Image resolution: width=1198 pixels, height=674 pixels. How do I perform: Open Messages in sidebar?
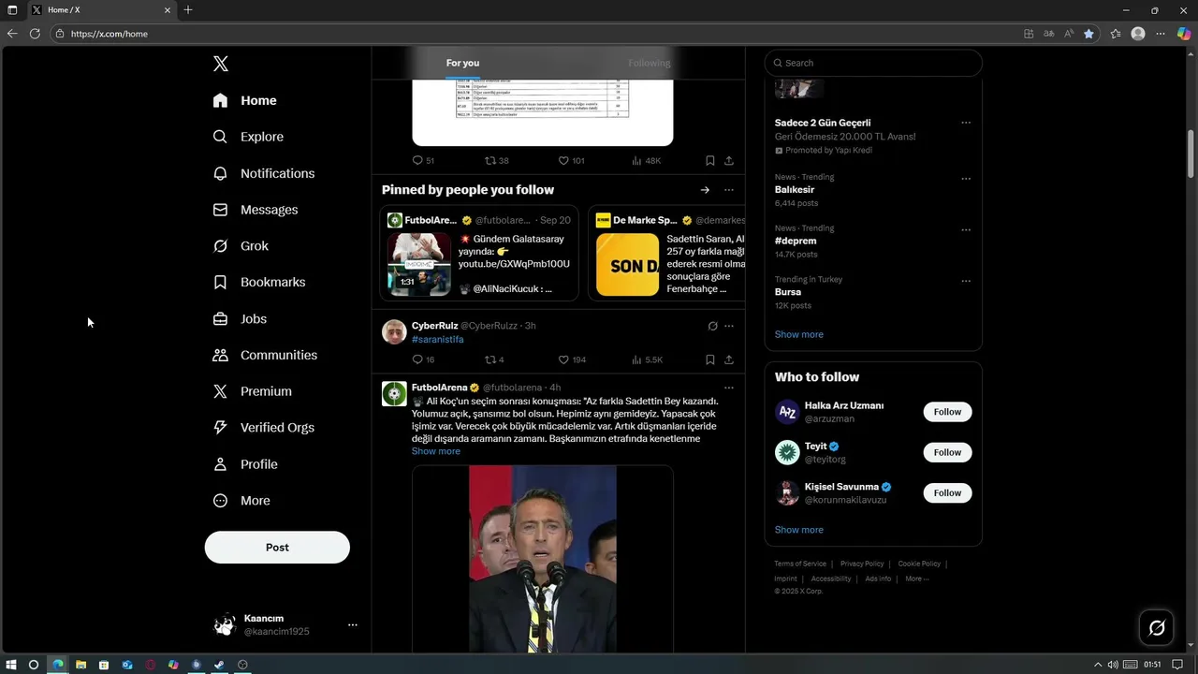tap(256, 210)
